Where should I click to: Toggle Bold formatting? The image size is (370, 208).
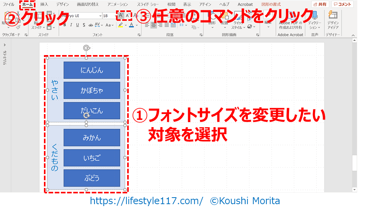(x=64, y=25)
